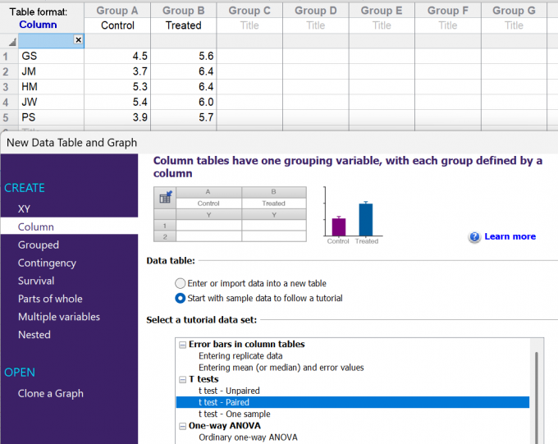This screenshot has width=558, height=444.
Task: Open the Learn more link
Action: (510, 236)
